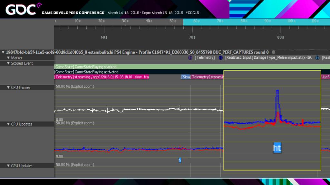Click the 70s tick on the detail ruler

tap(192, 37)
